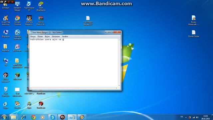This screenshot has width=213, height=120.
Task: Select the Google Chrome desktop shortcut
Action: tap(17, 20)
